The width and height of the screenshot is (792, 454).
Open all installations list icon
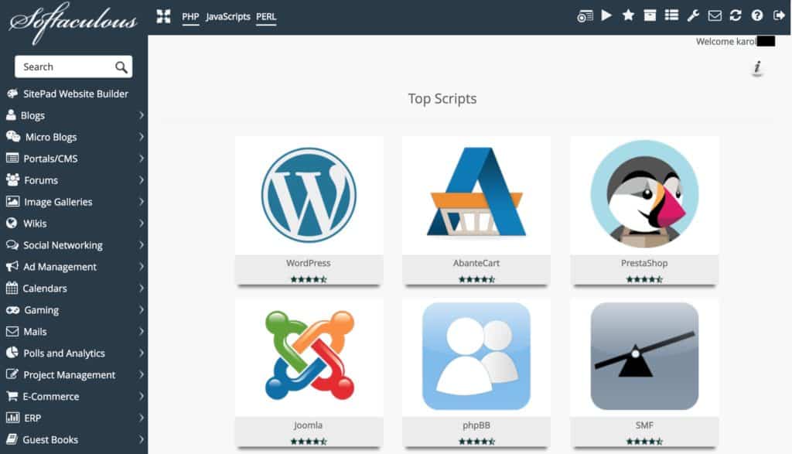pyautogui.click(x=671, y=15)
